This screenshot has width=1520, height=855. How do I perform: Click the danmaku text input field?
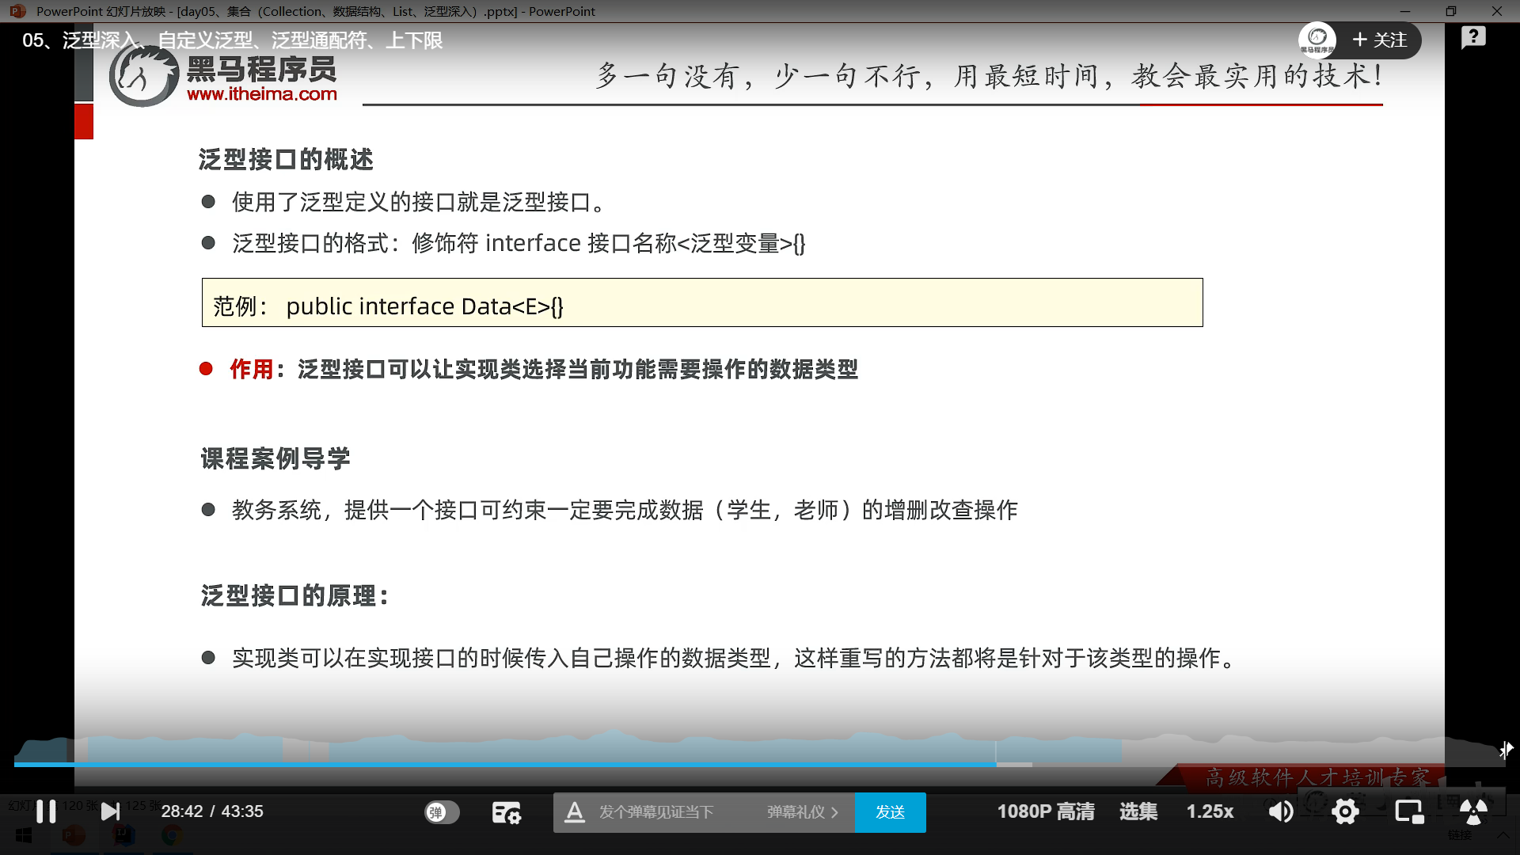point(657,812)
